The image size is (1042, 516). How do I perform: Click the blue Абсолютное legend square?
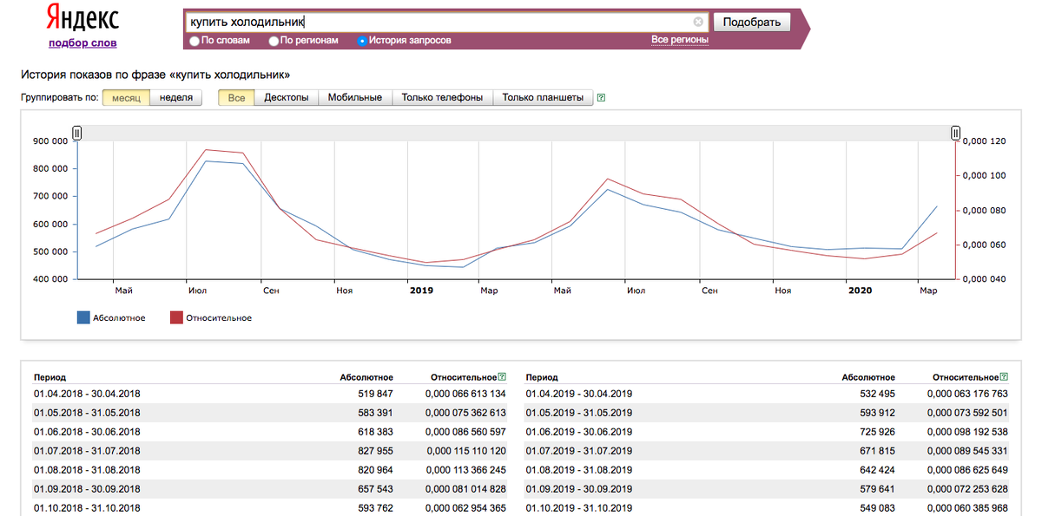(83, 317)
